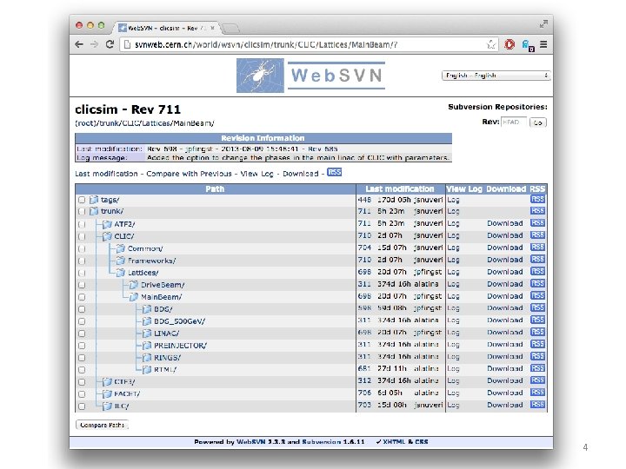This screenshot has width=626, height=469.
Task: Click the folder icon of PREINJECTOR/
Action: (147, 346)
